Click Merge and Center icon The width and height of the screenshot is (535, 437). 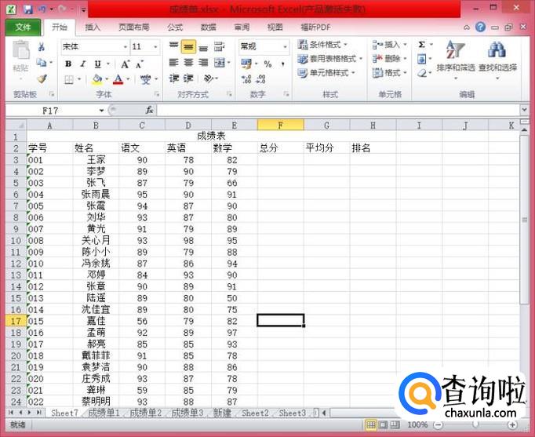point(220,63)
